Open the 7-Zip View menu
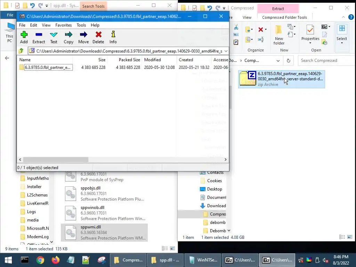356x267 pixels. (46, 25)
